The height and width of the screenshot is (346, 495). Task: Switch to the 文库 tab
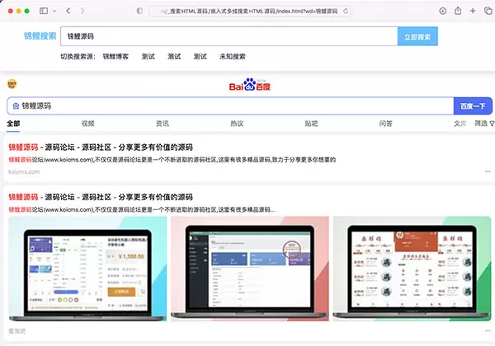[x=460, y=124]
